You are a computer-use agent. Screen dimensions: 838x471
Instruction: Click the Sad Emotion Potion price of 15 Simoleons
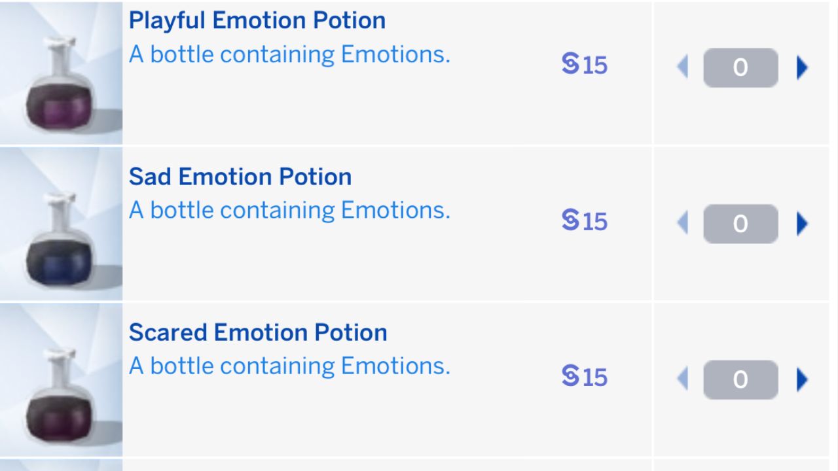[585, 221]
